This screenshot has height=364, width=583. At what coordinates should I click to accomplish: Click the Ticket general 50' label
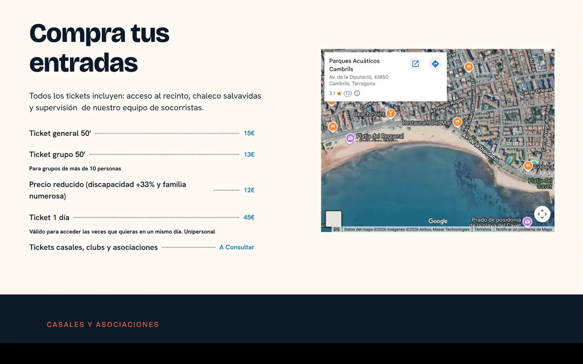(60, 133)
